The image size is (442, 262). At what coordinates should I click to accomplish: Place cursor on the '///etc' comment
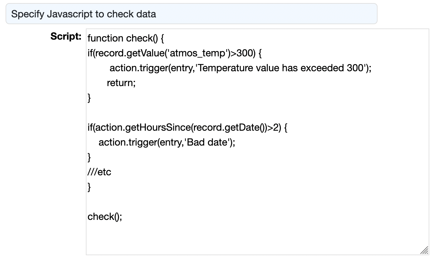99,172
